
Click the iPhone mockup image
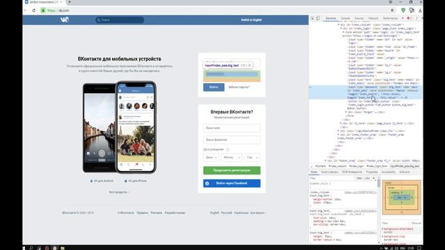tap(136, 127)
